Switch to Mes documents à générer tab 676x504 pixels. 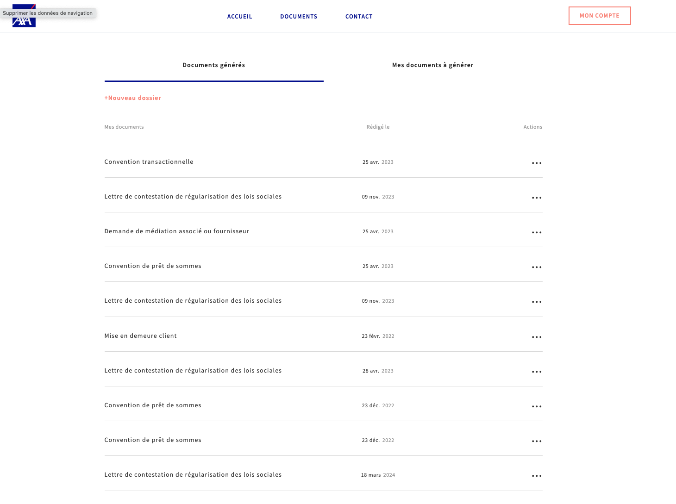[433, 65]
